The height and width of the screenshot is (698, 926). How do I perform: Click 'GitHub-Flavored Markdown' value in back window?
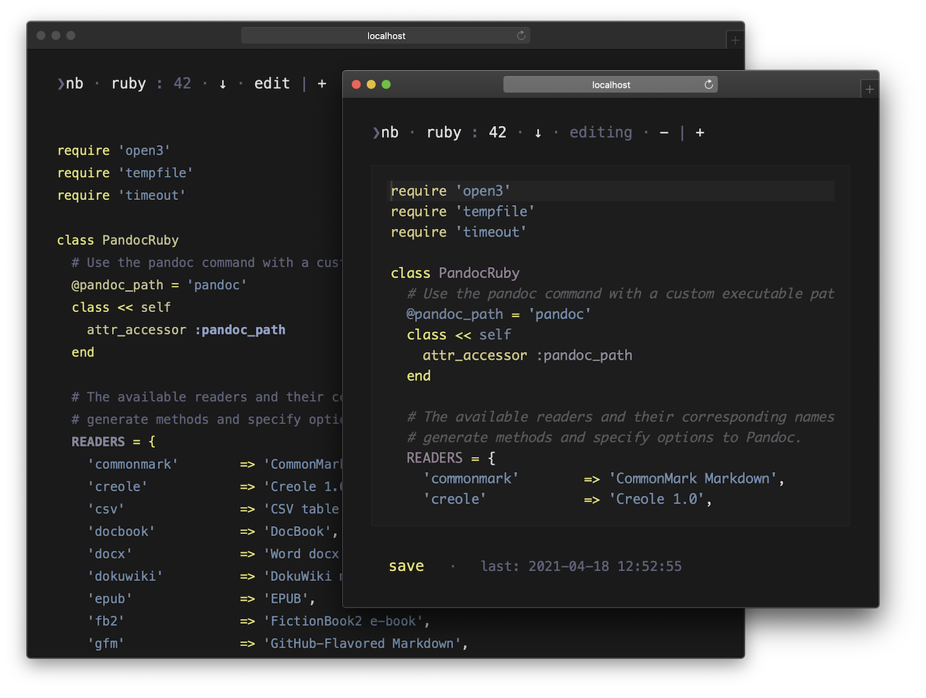click(x=362, y=644)
